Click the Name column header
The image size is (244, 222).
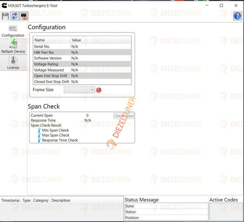52,40
